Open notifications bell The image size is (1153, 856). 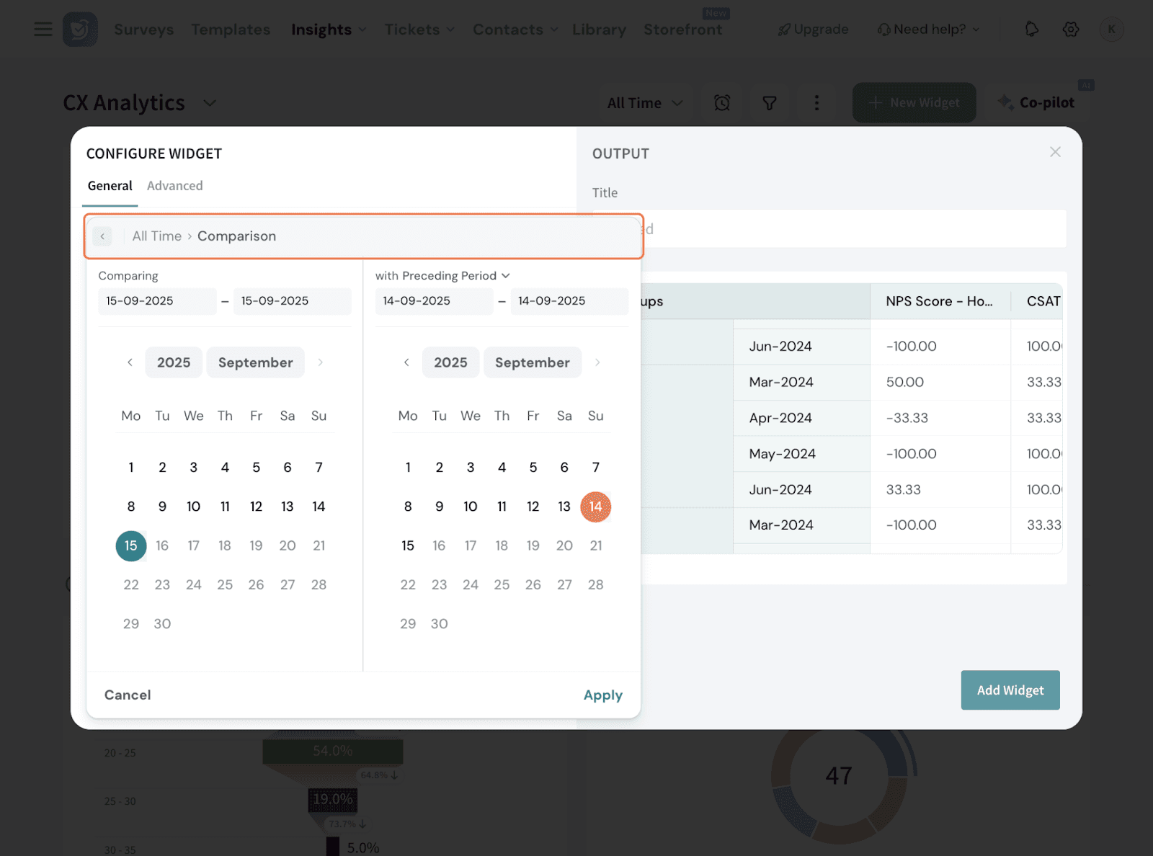[1032, 30]
